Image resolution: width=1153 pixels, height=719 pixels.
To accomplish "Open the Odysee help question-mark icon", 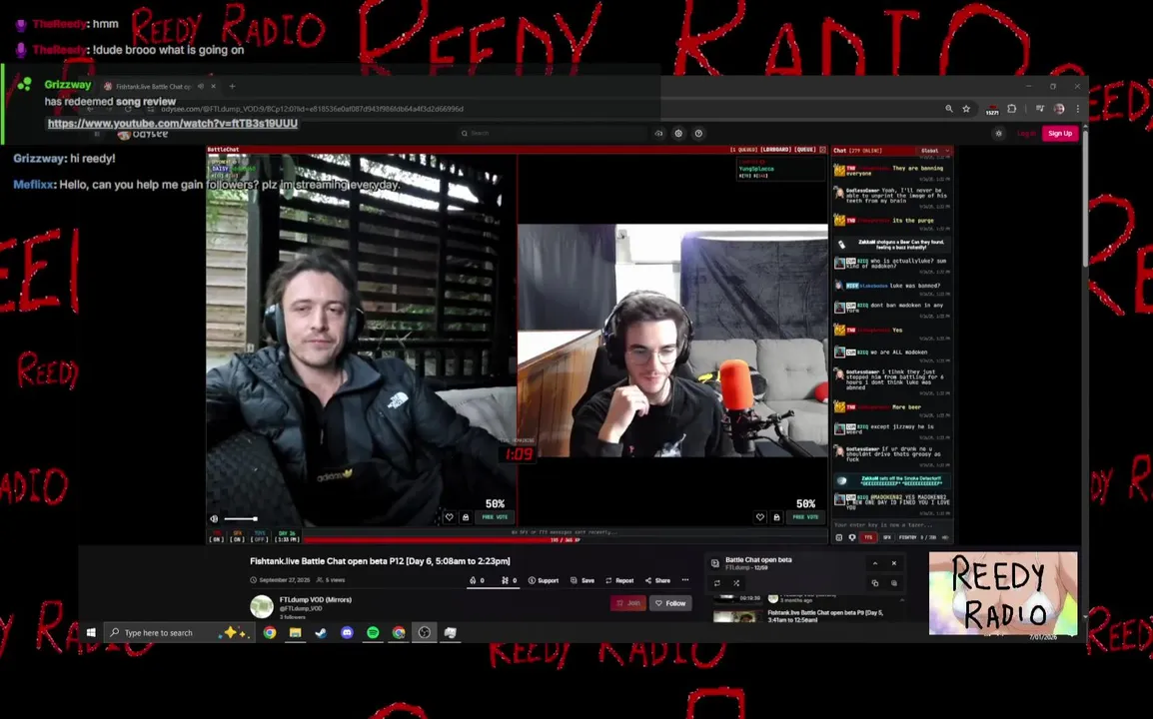I will pos(698,133).
